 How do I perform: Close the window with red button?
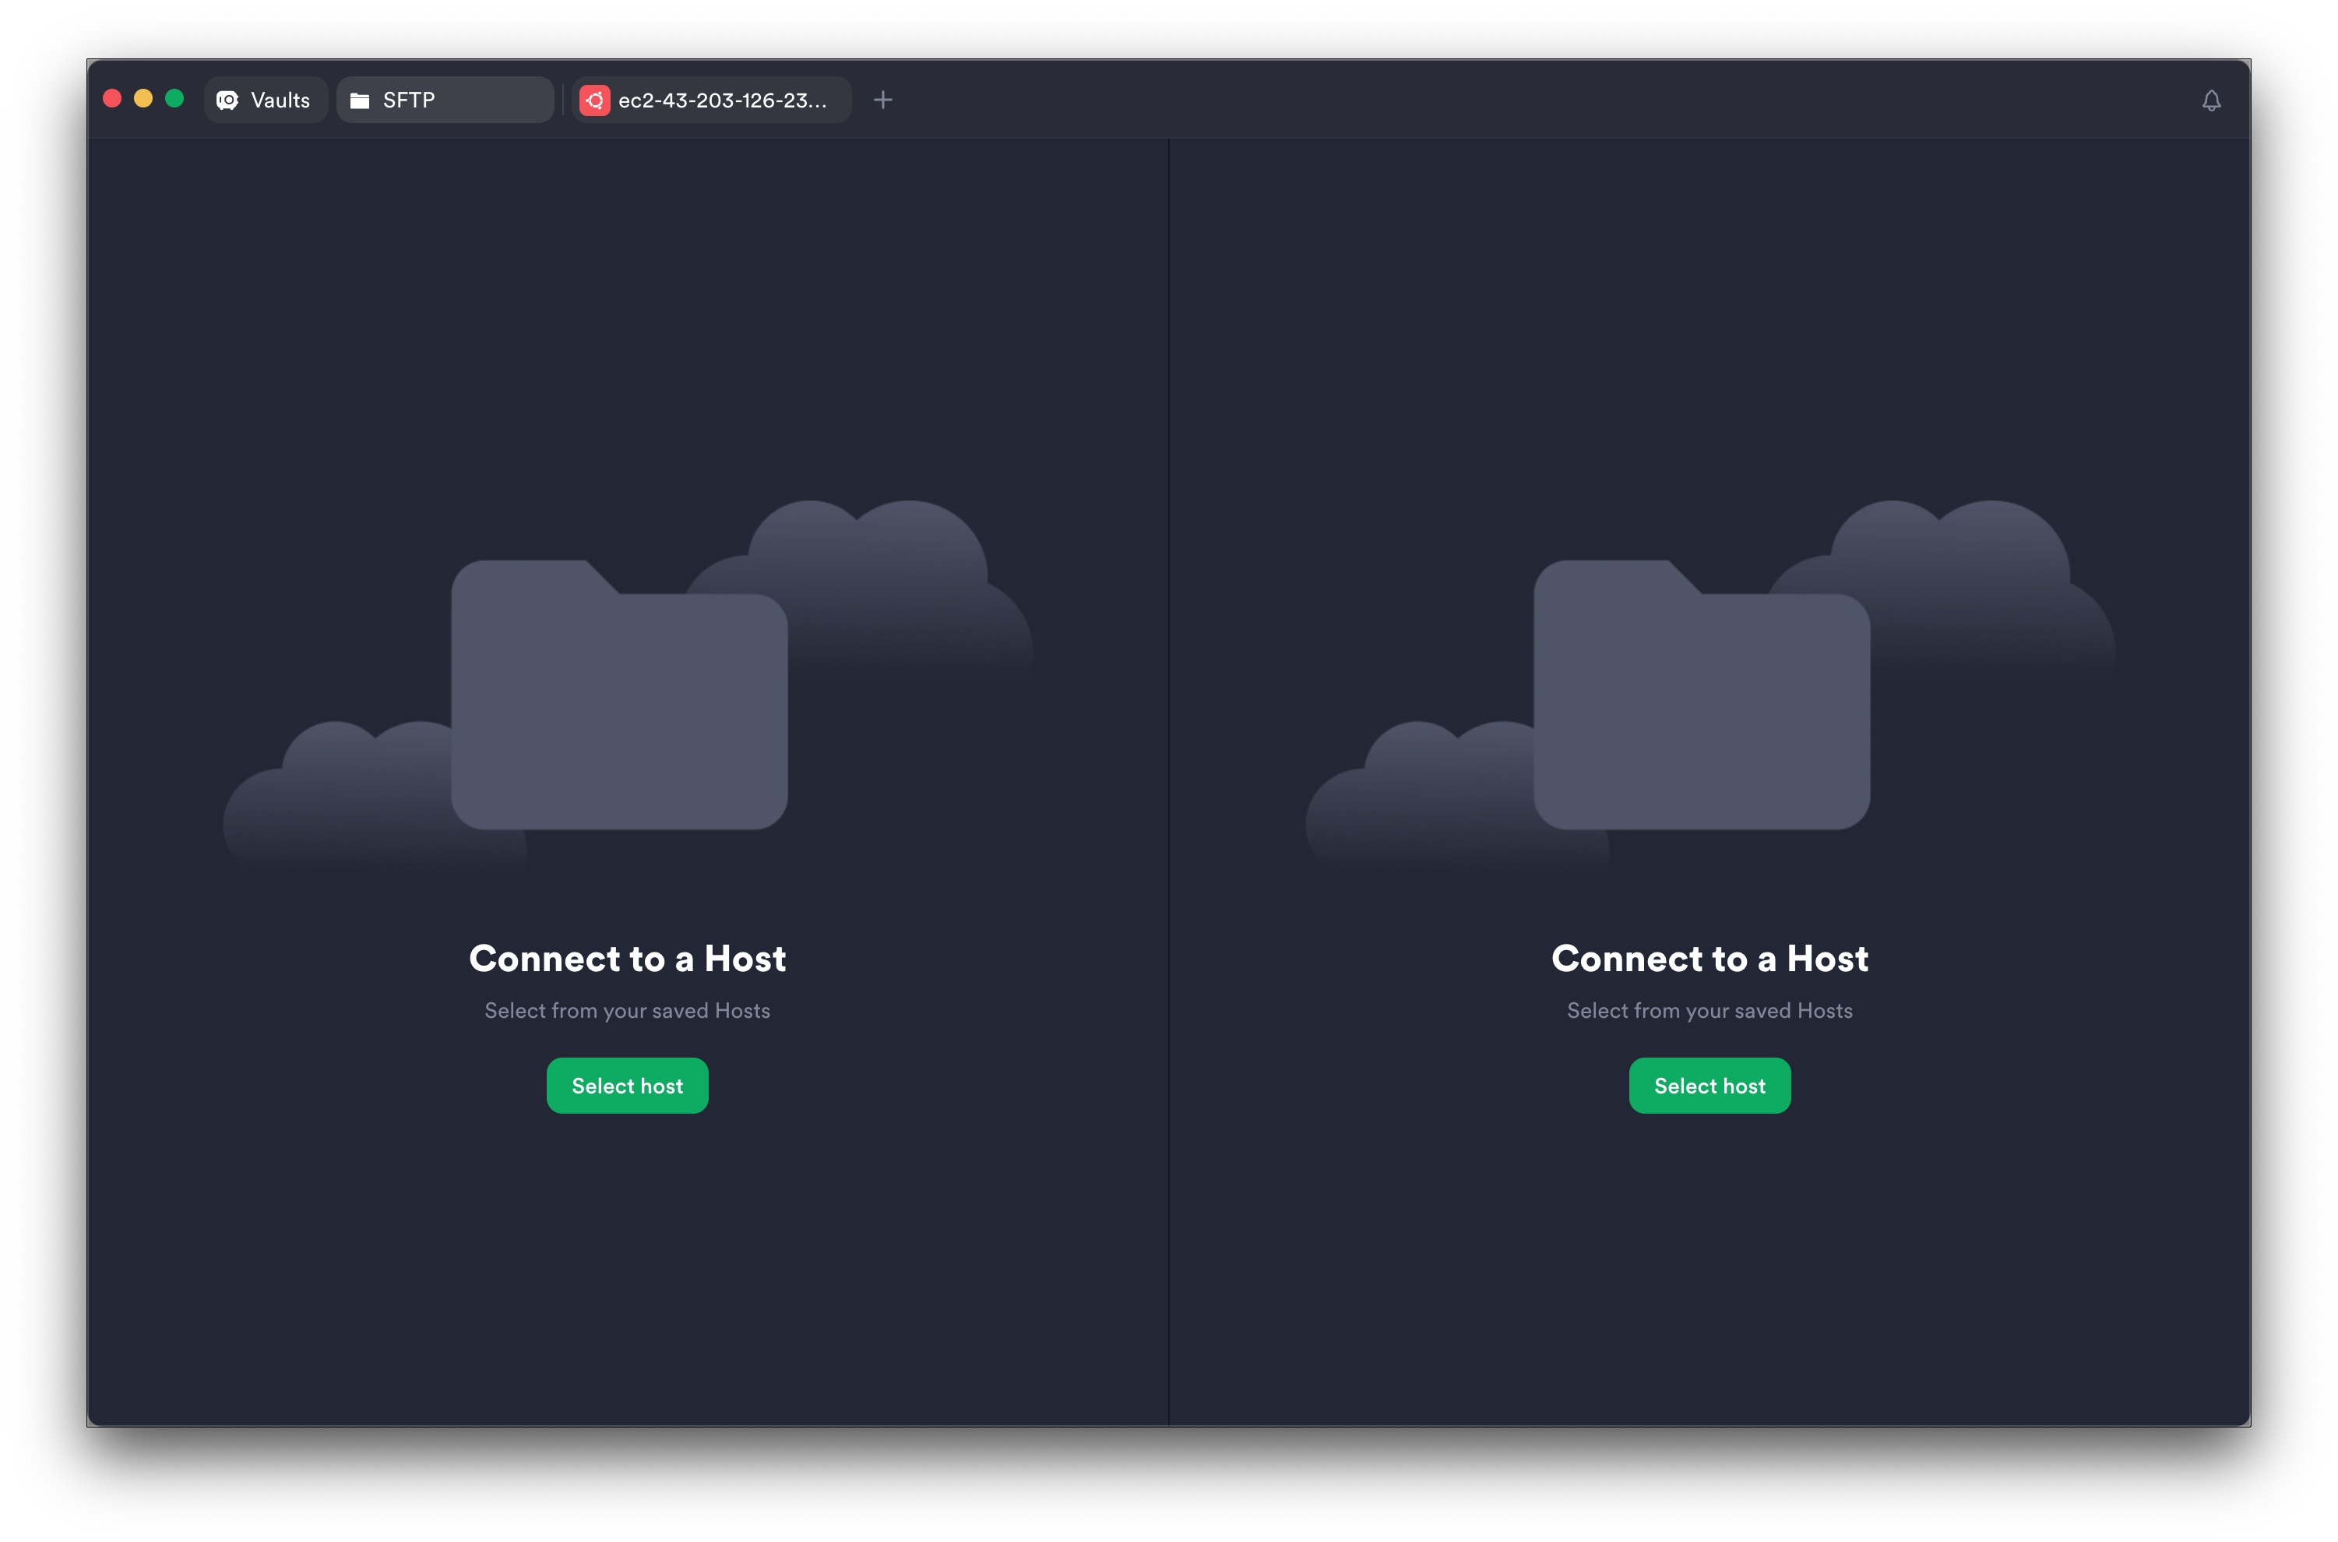tap(112, 98)
